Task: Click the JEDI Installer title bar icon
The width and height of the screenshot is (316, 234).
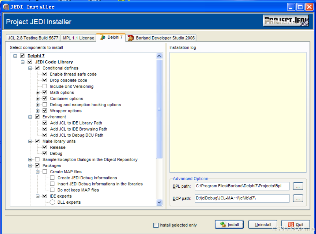Action: [6, 7]
